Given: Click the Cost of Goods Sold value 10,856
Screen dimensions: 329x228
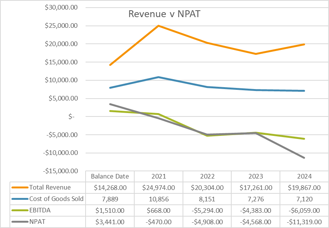Looking at the screenshot, I should (x=158, y=199).
